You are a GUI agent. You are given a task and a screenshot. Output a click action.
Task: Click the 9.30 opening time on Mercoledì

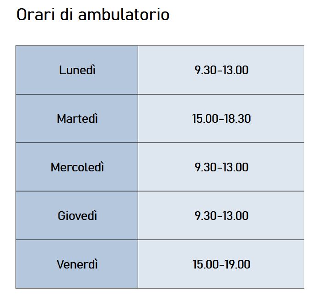(x=205, y=167)
